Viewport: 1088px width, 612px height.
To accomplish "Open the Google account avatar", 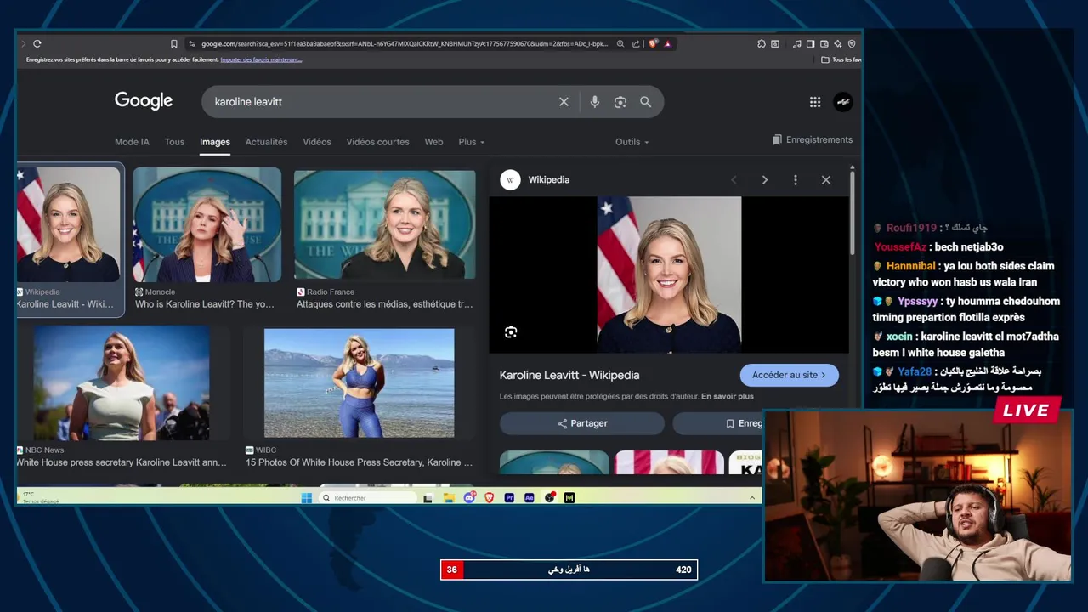I will pos(843,102).
